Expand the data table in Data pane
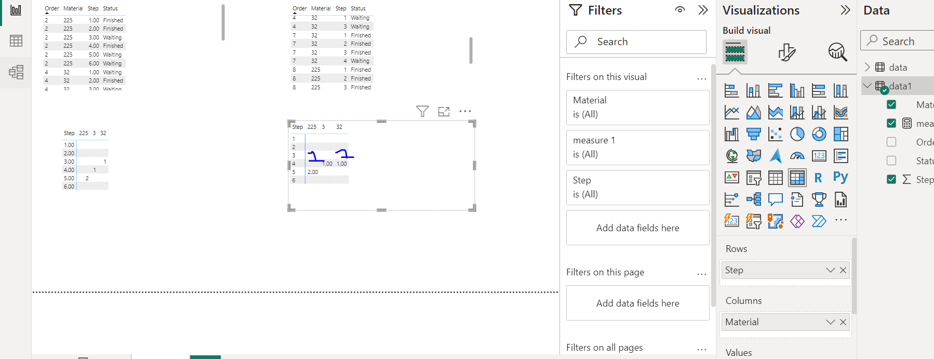Image resolution: width=934 pixels, height=359 pixels. point(867,67)
